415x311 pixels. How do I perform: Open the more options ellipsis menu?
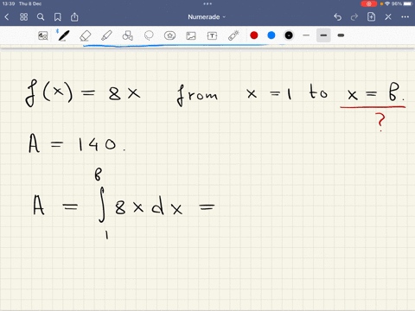click(405, 17)
